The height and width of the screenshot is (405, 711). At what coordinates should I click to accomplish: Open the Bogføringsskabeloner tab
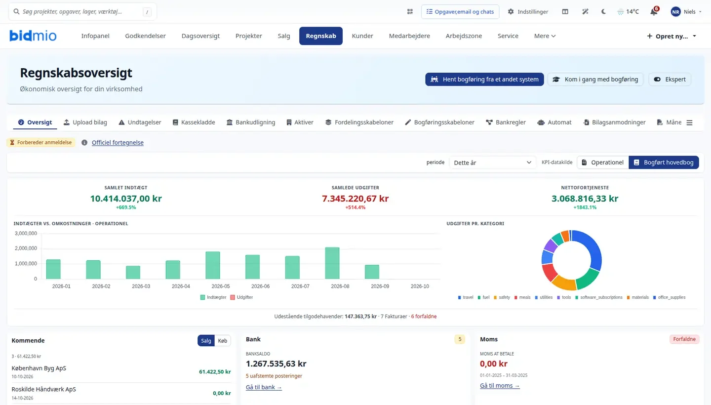pyautogui.click(x=439, y=122)
